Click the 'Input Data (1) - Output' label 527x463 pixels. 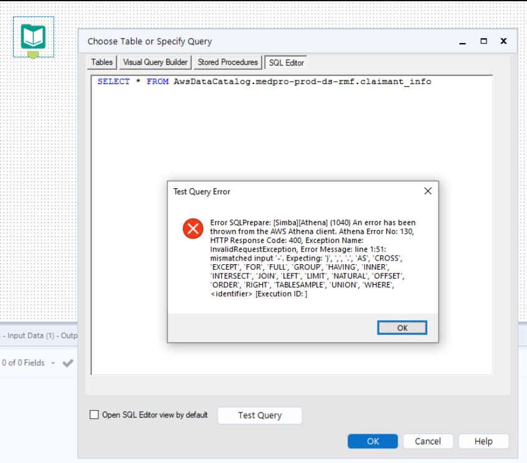[x=39, y=335]
